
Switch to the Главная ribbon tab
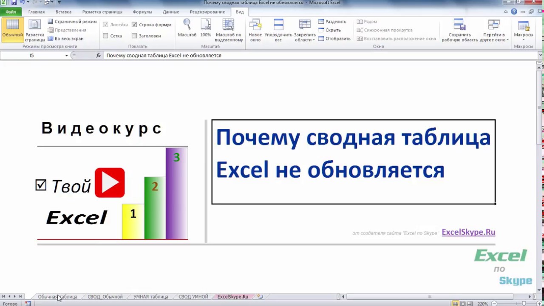(37, 12)
